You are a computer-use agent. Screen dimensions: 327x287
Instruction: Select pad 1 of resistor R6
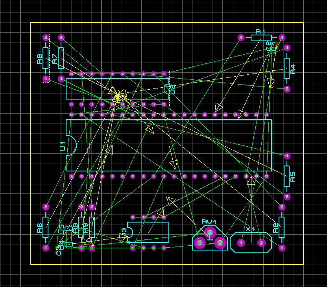click(x=46, y=248)
